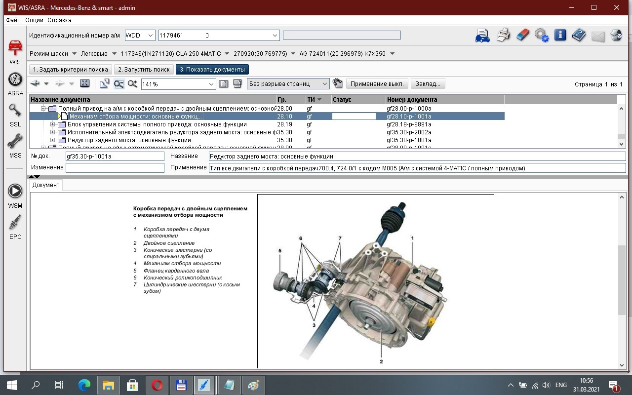The image size is (632, 395).
Task: Open back history dropdown arrow
Action: click(46, 84)
